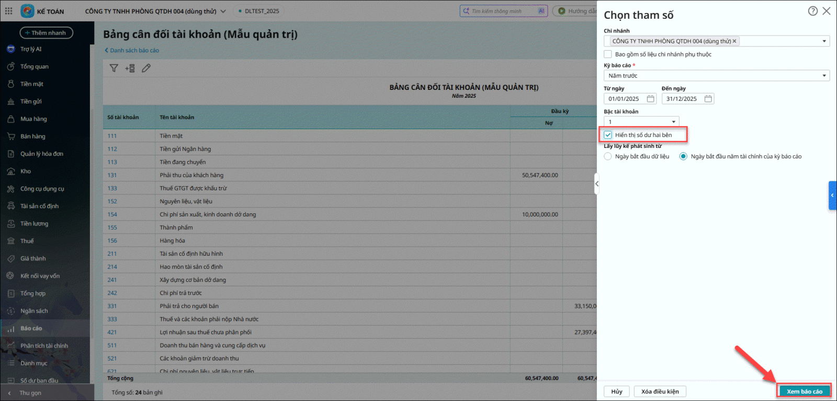Viewport: 837px width, 401px height.
Task: Open the Bậc tài khoản dropdown
Action: tap(673, 122)
